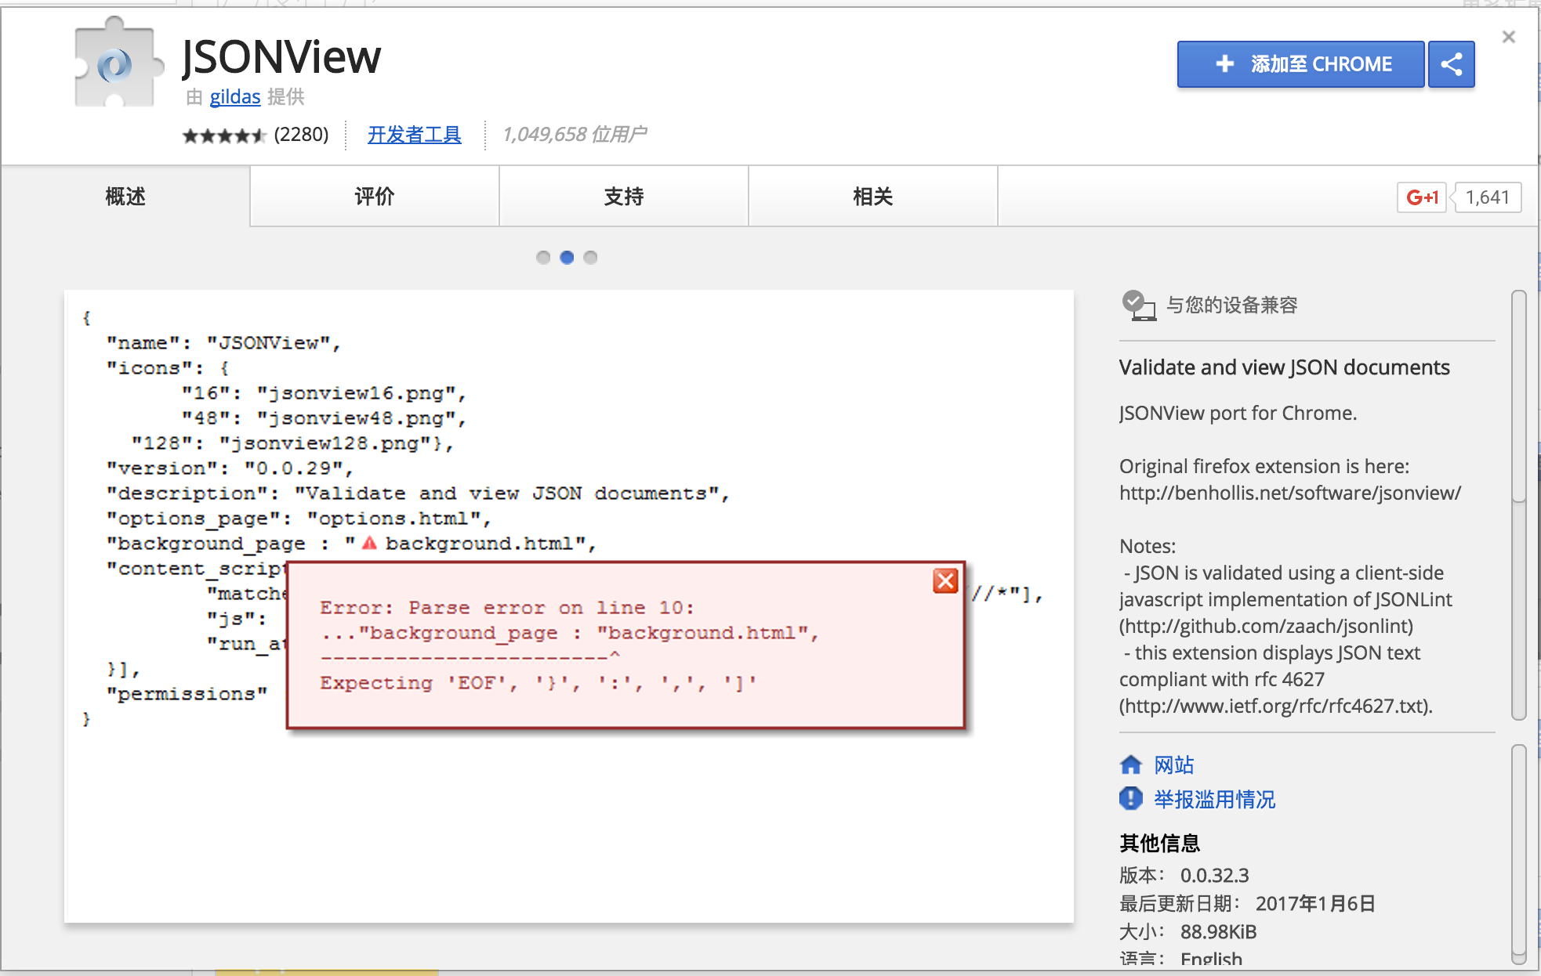Click the 举报滥用情况 link

click(x=1214, y=799)
